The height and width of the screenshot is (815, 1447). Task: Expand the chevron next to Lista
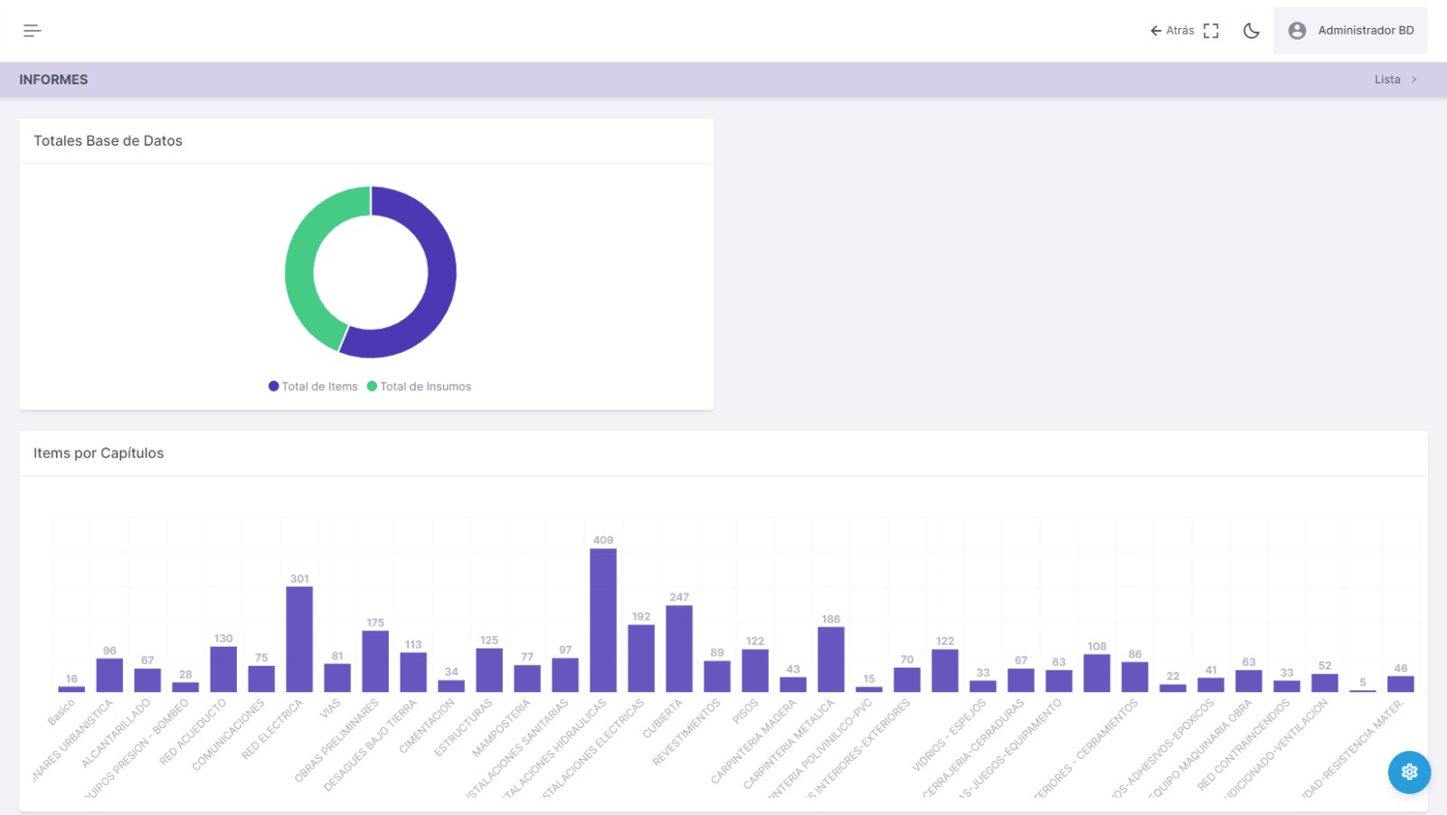pyautogui.click(x=1414, y=80)
